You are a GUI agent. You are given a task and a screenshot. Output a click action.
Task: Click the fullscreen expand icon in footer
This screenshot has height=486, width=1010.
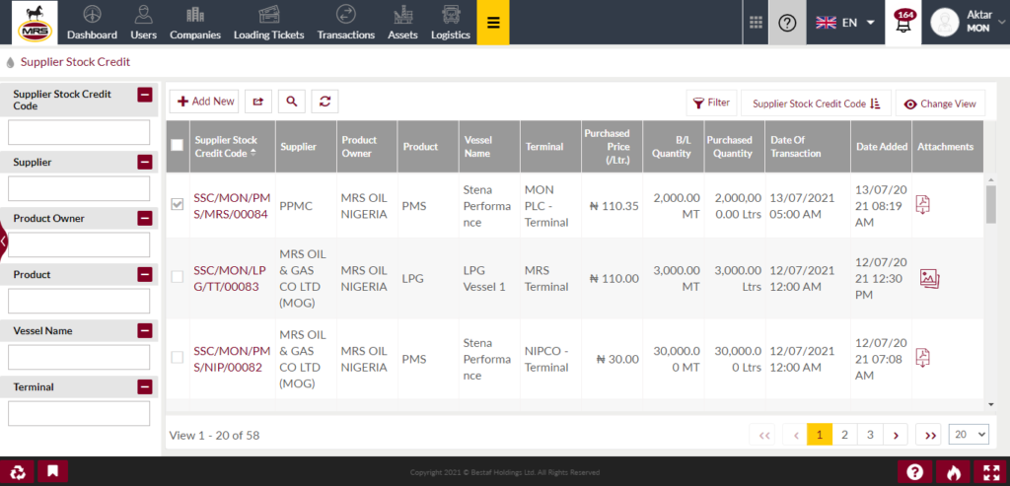(x=991, y=472)
